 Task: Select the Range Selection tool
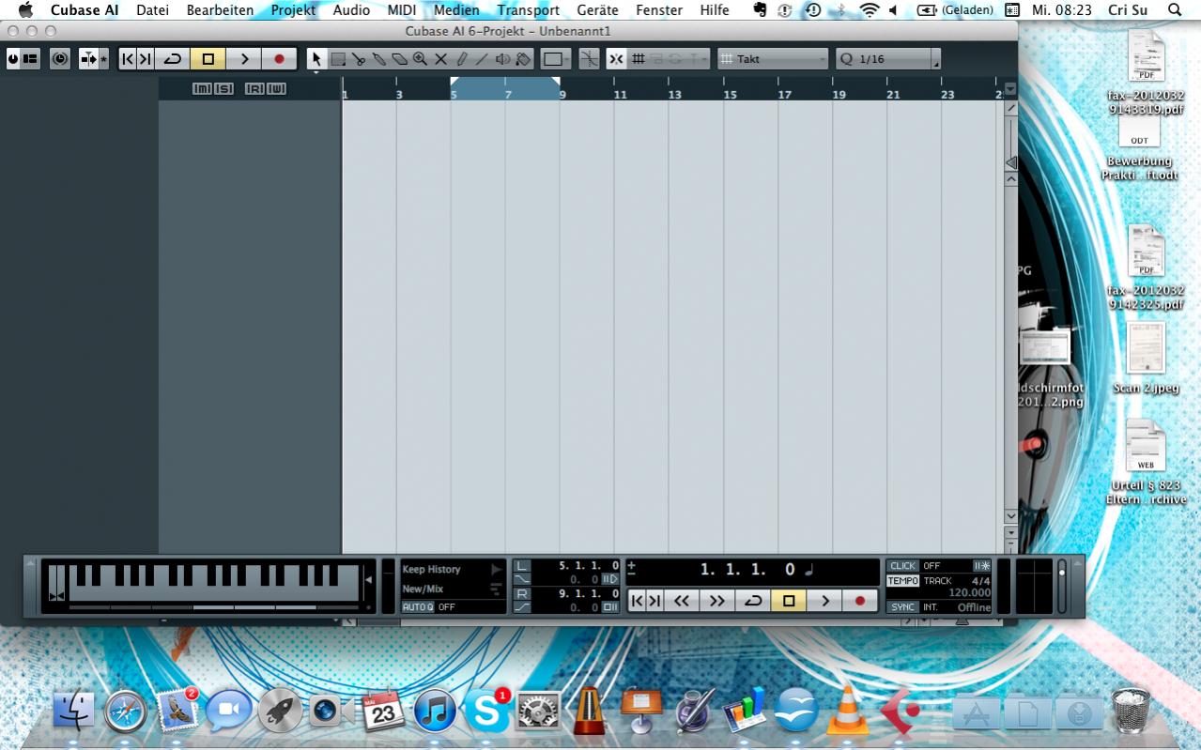pos(338,59)
